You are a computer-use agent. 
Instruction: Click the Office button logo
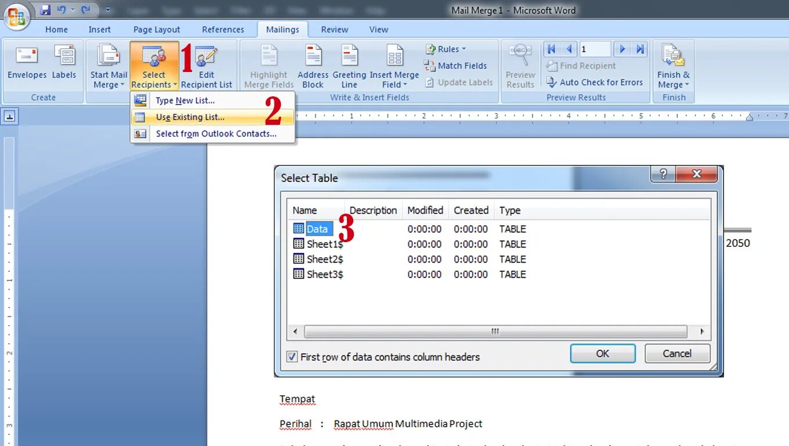17,17
